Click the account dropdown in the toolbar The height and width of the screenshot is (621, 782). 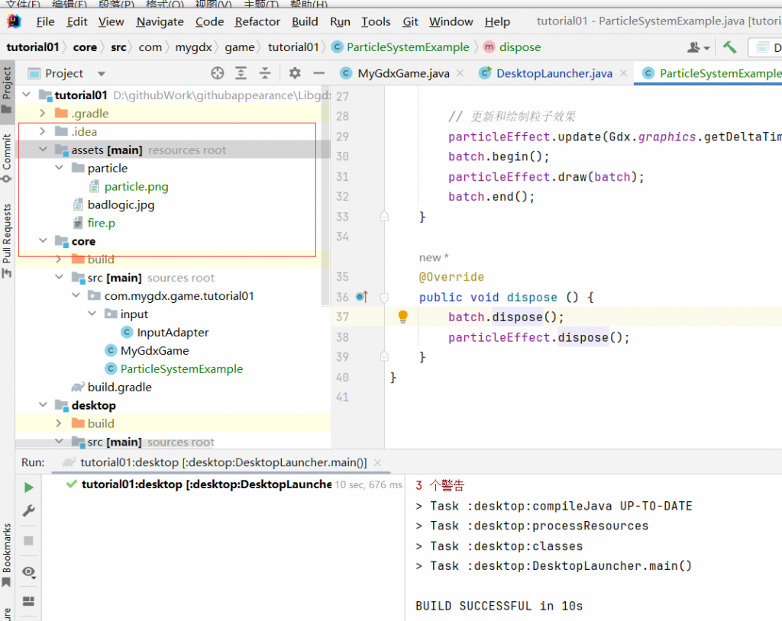698,47
